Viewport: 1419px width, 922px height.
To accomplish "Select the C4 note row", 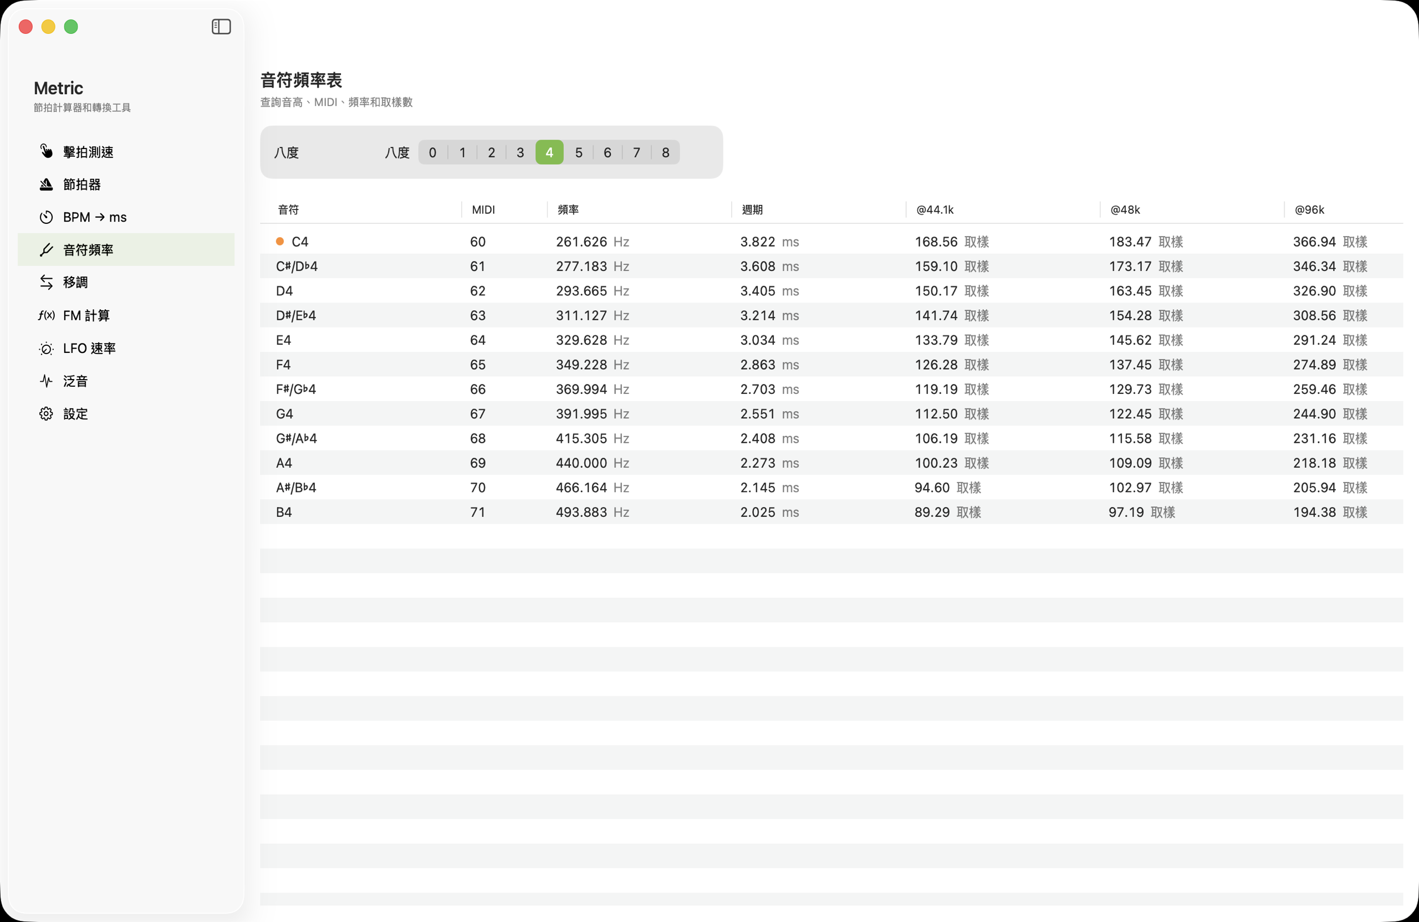I will tap(831, 242).
